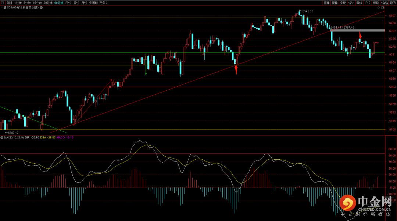This screenshot has height=221, width=397.
Task: Click the diamond marker icon above chart
Action: tap(379, 8)
